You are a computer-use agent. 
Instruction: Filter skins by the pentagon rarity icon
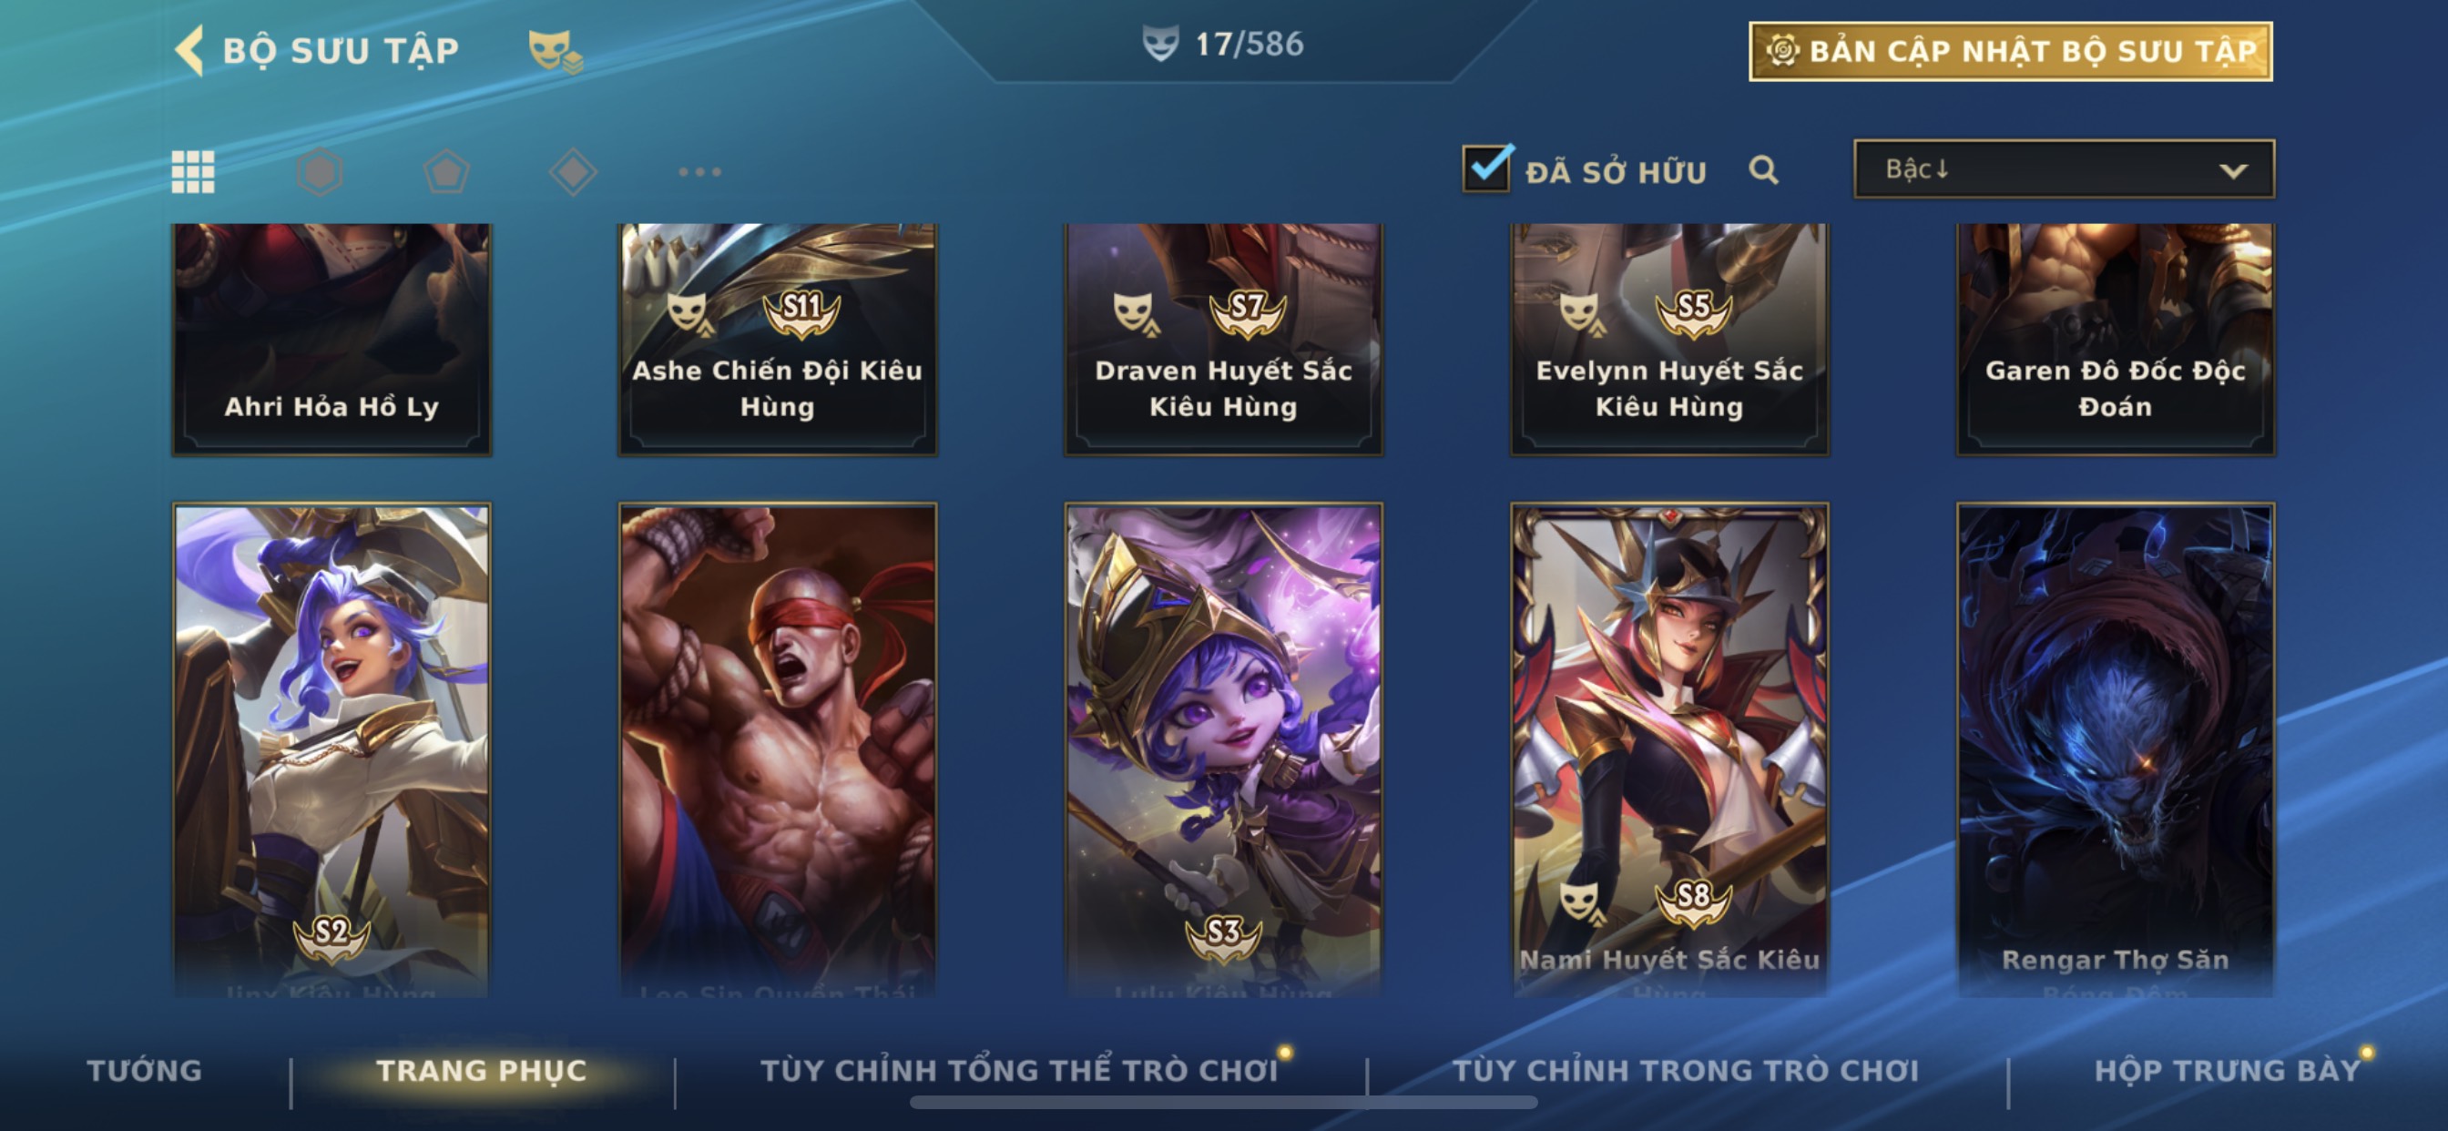(445, 172)
